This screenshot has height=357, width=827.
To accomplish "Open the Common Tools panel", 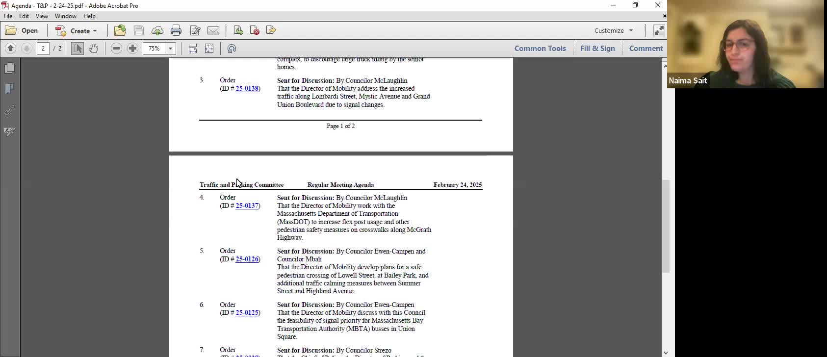I will [540, 48].
